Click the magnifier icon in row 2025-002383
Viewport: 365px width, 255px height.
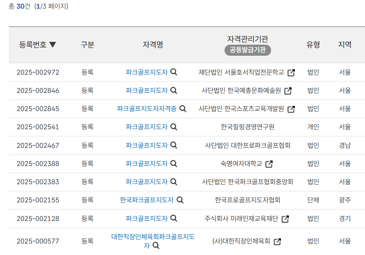(x=174, y=181)
